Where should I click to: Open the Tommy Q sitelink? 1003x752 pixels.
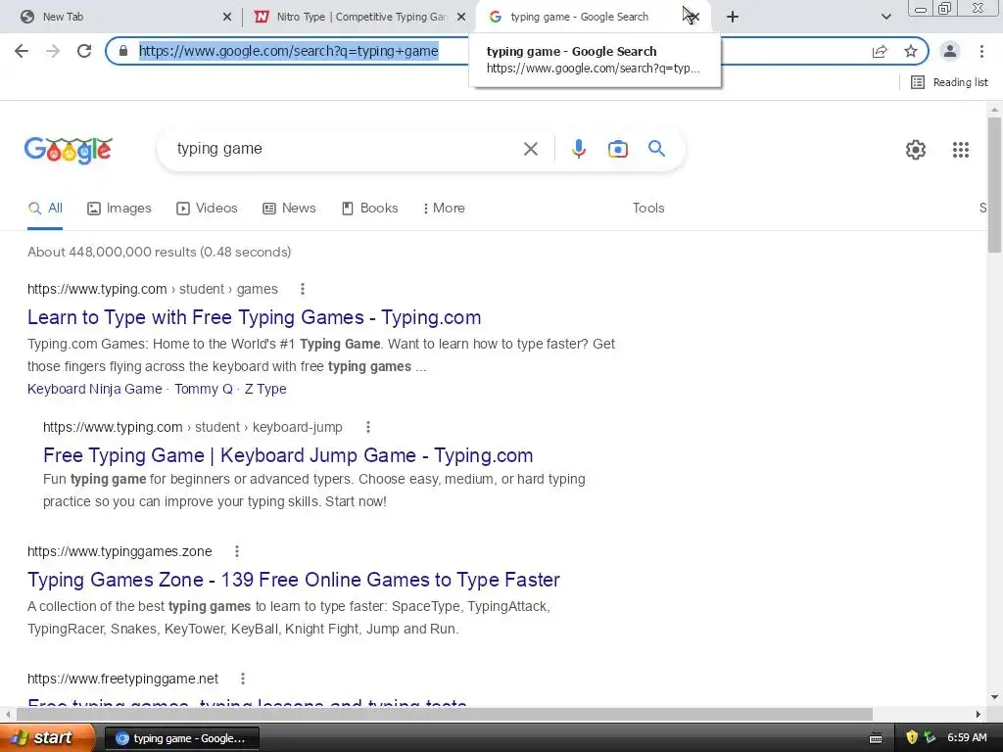(204, 389)
